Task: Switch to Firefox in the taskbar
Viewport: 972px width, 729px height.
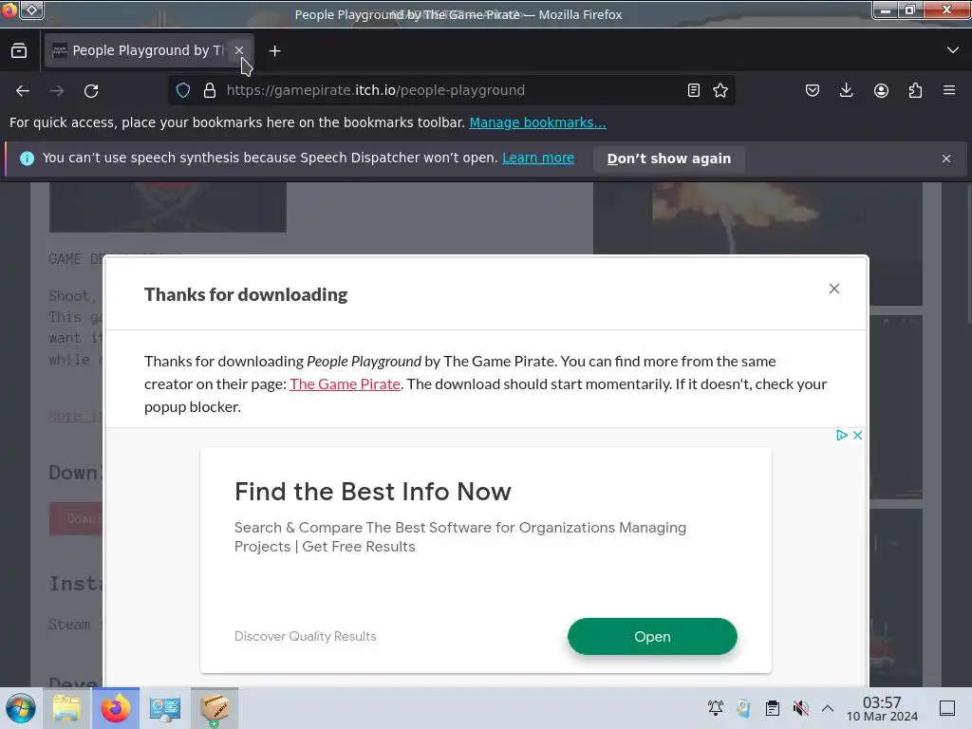Action: 116,708
